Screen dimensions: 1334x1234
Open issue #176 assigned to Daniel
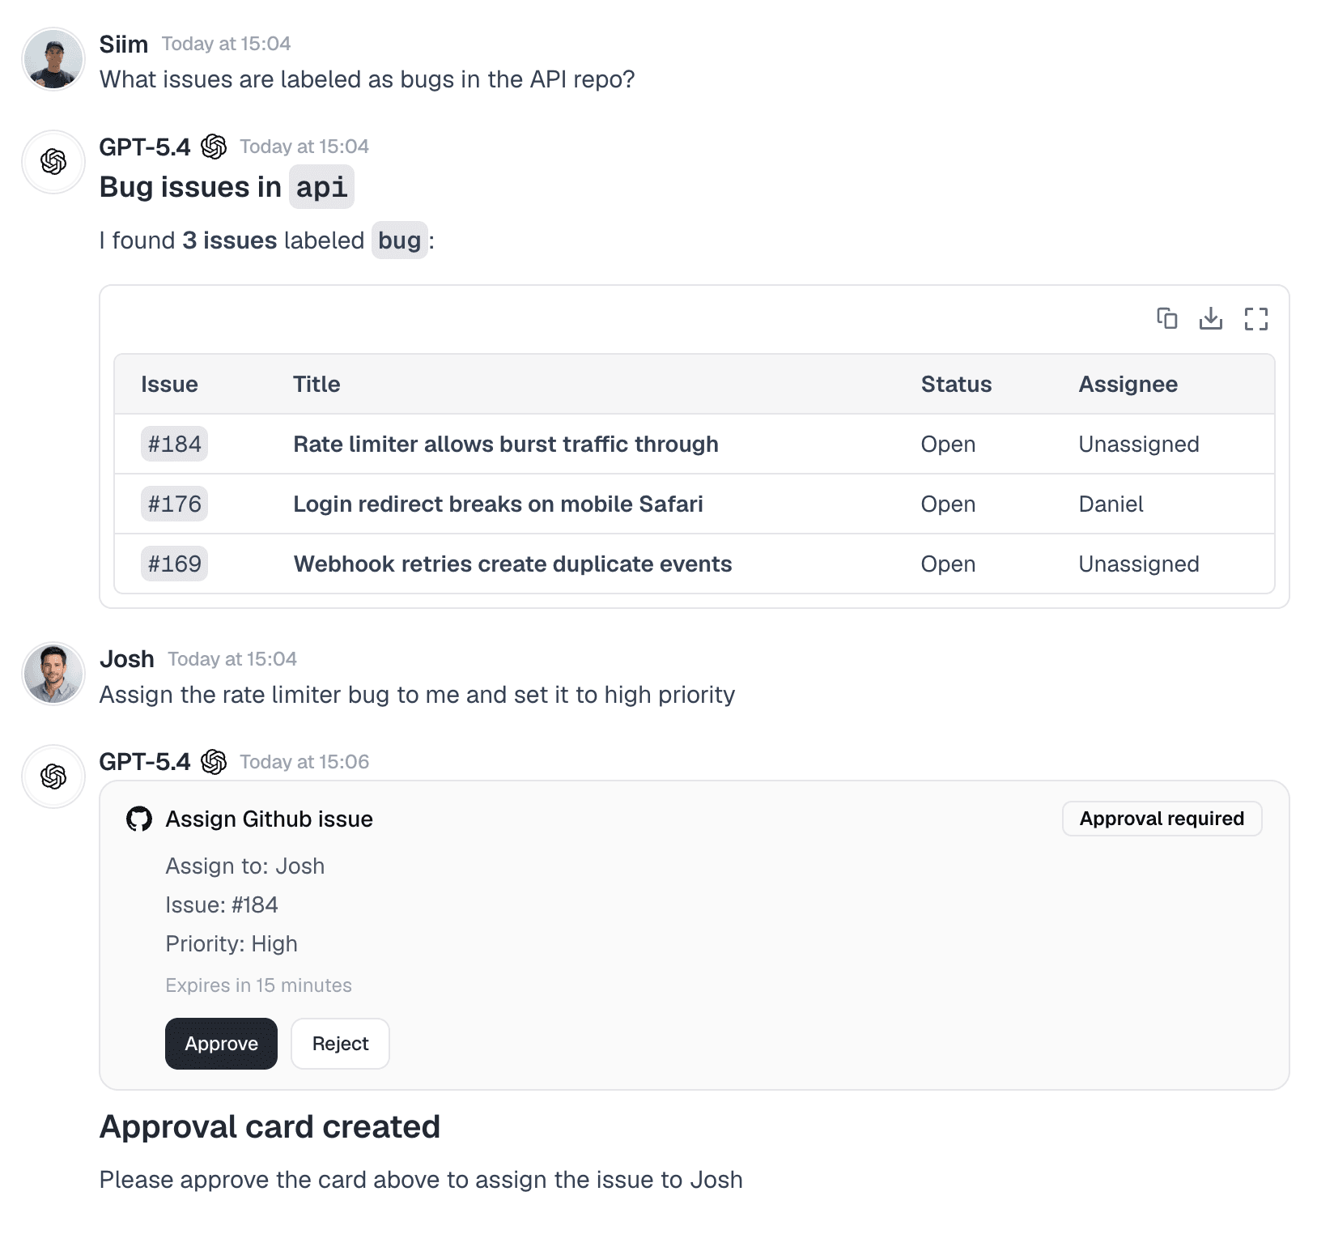coord(174,504)
